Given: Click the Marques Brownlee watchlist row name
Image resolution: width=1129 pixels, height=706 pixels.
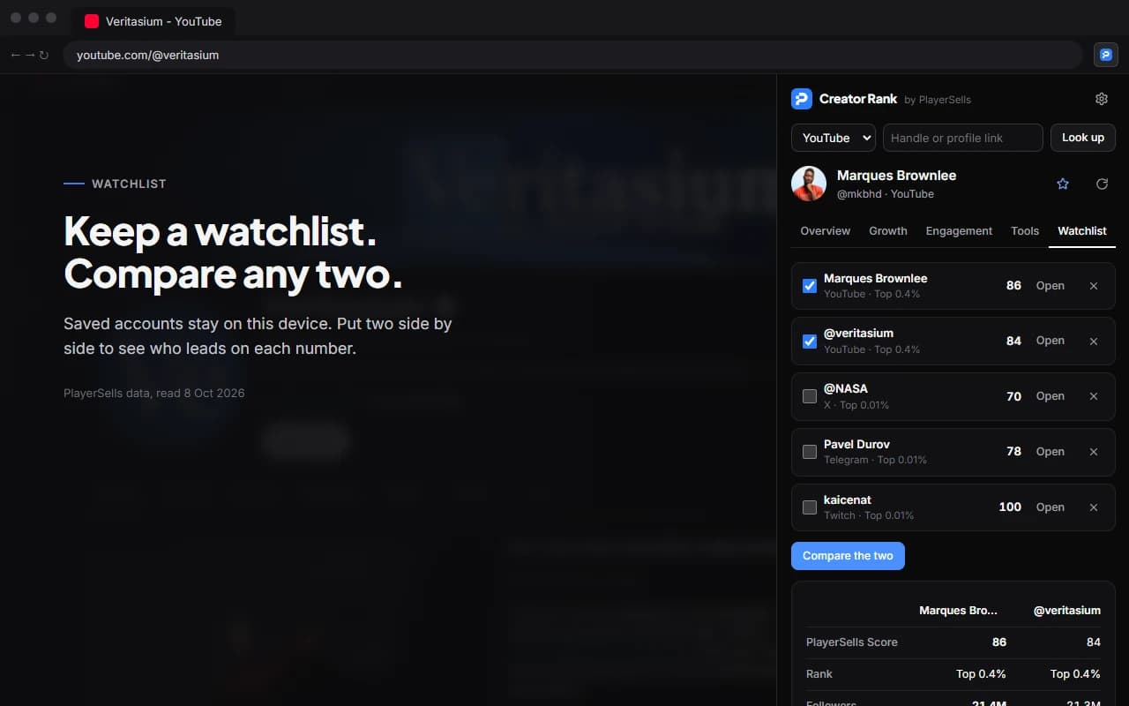Looking at the screenshot, I should [875, 278].
